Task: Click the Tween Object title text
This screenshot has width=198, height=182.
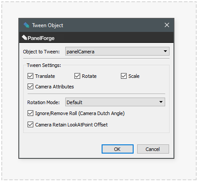Action: [48, 25]
